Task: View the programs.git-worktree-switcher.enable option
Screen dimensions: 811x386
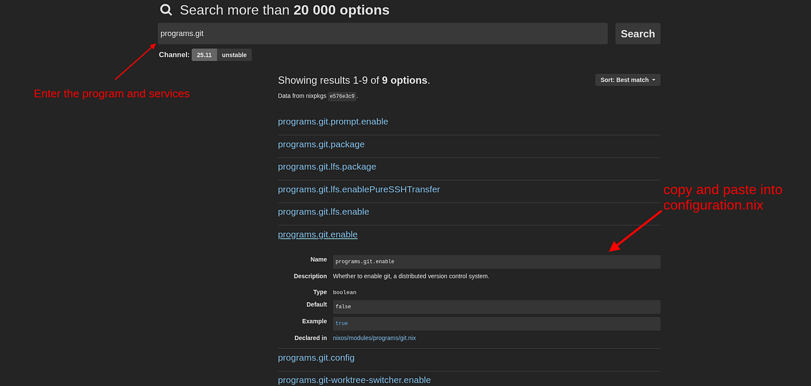Action: 354,380
